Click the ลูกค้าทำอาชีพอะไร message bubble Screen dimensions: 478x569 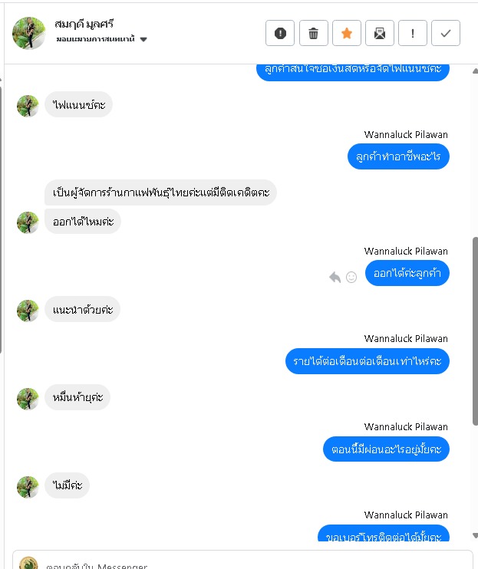pyautogui.click(x=398, y=156)
